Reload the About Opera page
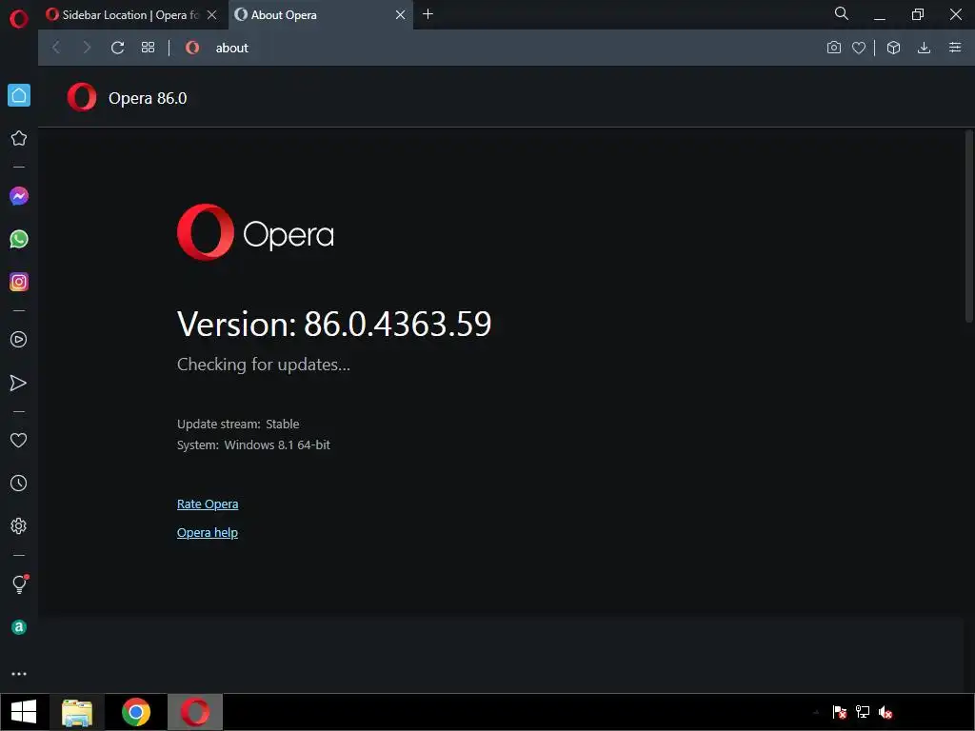The image size is (975, 731). pyautogui.click(x=117, y=48)
